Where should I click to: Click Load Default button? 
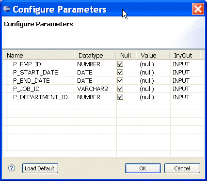[40, 168]
